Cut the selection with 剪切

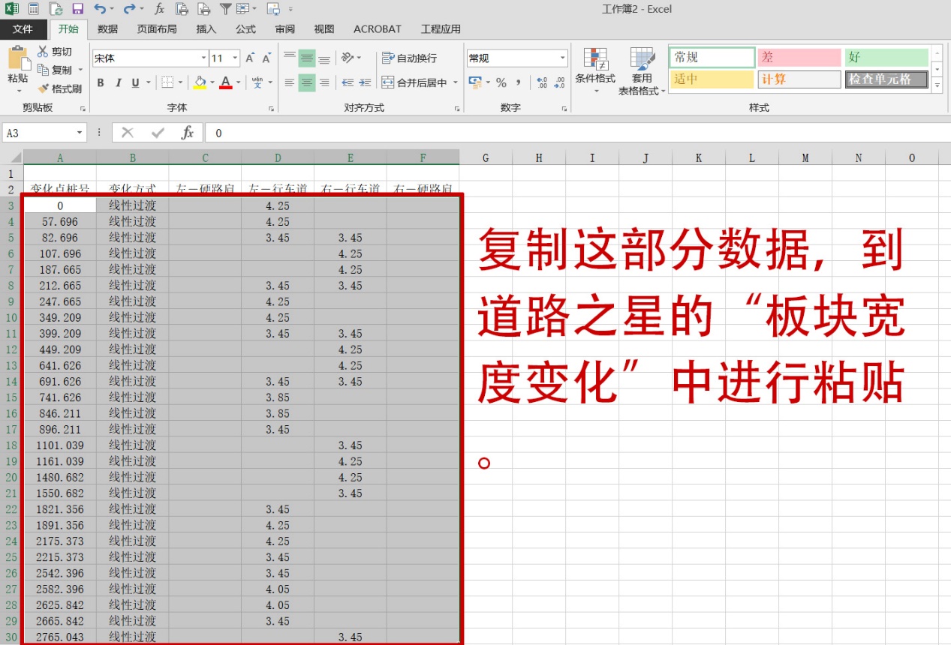click(x=54, y=52)
